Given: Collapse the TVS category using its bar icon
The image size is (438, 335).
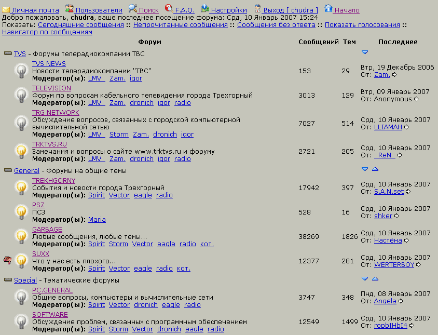Looking at the screenshot, I should click(x=8, y=53).
